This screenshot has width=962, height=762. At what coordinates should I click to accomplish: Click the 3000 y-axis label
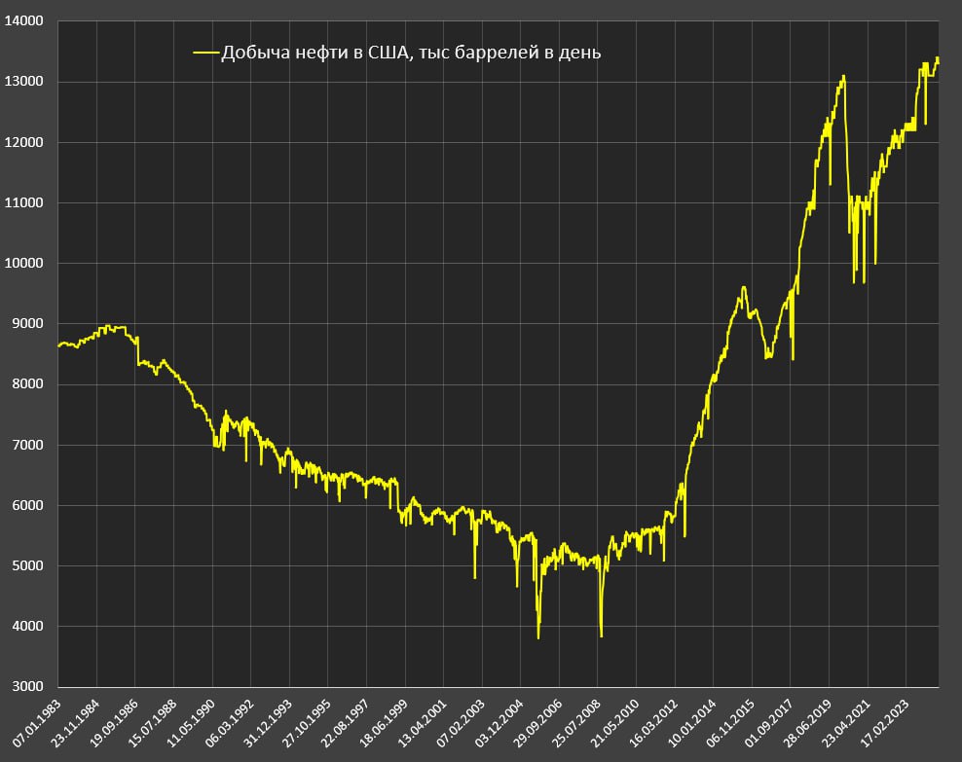27,687
